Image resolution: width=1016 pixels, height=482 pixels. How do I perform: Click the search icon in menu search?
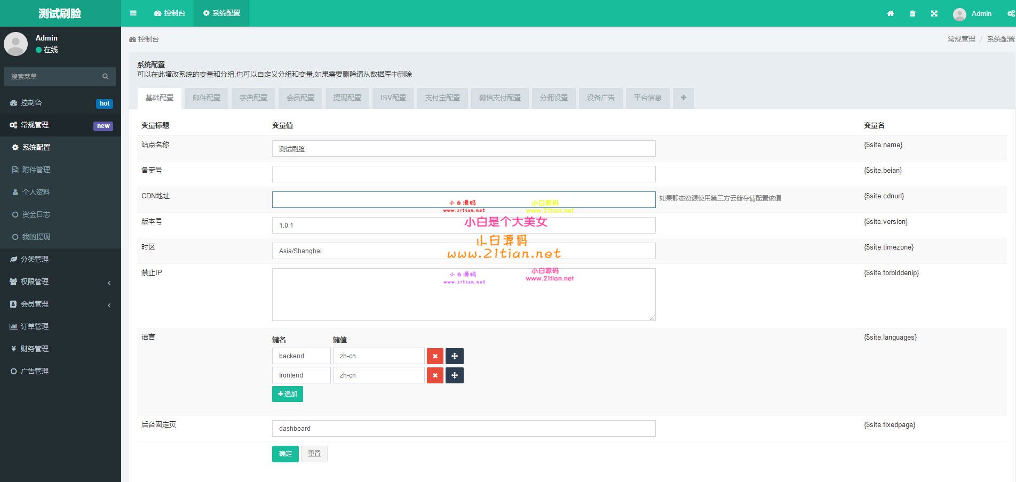(105, 77)
